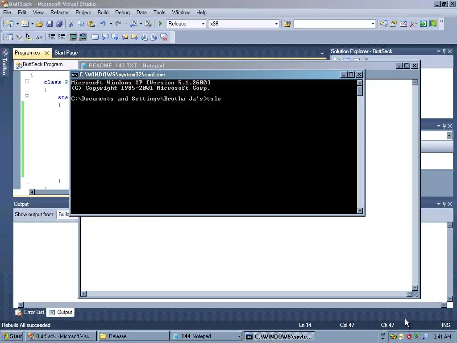Click the ButtSack Visual Studio taskbar button
The width and height of the screenshot is (457, 343).
[61, 336]
